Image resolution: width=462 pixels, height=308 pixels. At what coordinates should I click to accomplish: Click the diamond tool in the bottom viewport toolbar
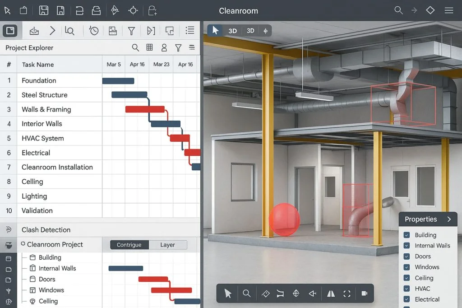pos(265,294)
